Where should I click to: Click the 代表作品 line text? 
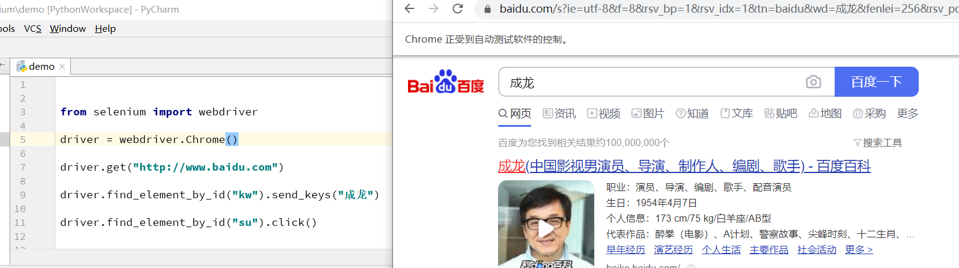tap(760, 234)
